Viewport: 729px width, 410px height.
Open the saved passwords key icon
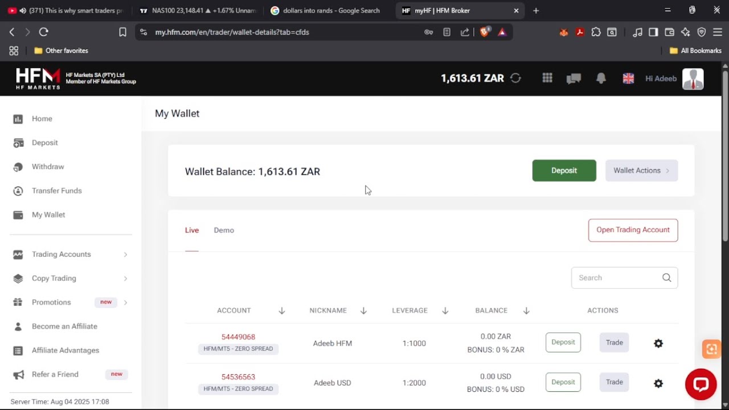[x=428, y=32]
